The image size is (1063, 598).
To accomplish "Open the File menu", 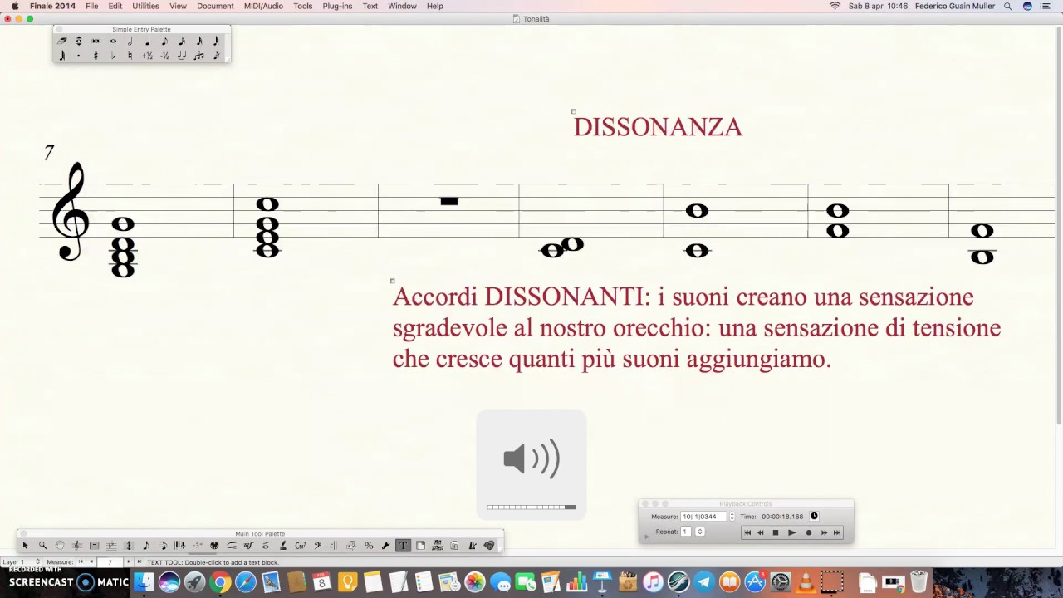I will point(92,6).
